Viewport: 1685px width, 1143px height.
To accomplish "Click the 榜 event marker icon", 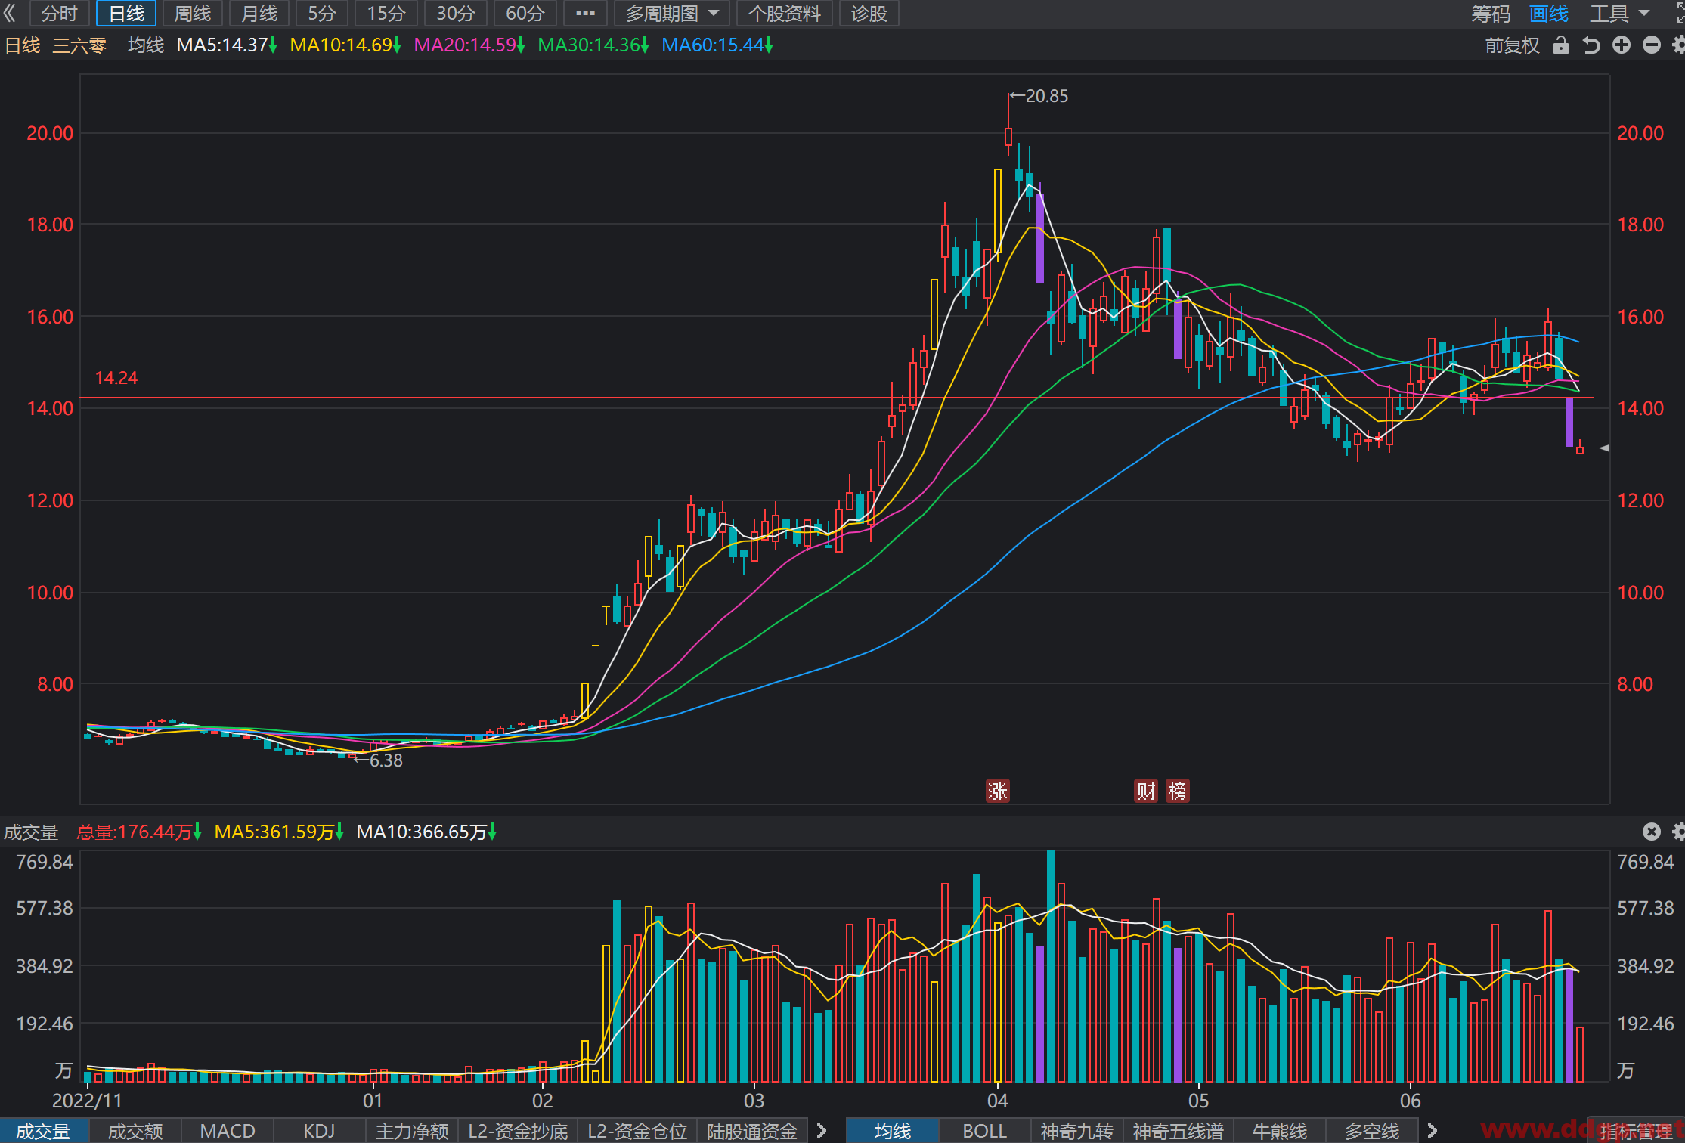I will pyautogui.click(x=1177, y=791).
